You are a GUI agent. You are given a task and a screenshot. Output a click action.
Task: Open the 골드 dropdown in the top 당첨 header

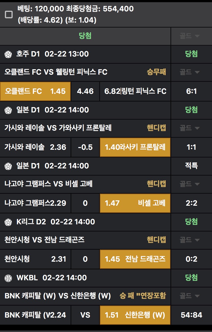tap(190, 36)
